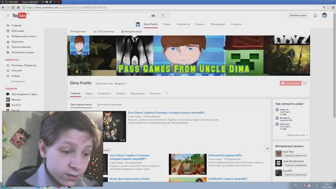Click 113 подписчика counter

click(78, 31)
